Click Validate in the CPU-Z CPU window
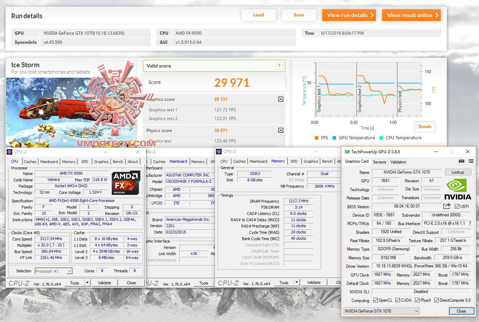The height and width of the screenshot is (322, 479). tap(104, 283)
